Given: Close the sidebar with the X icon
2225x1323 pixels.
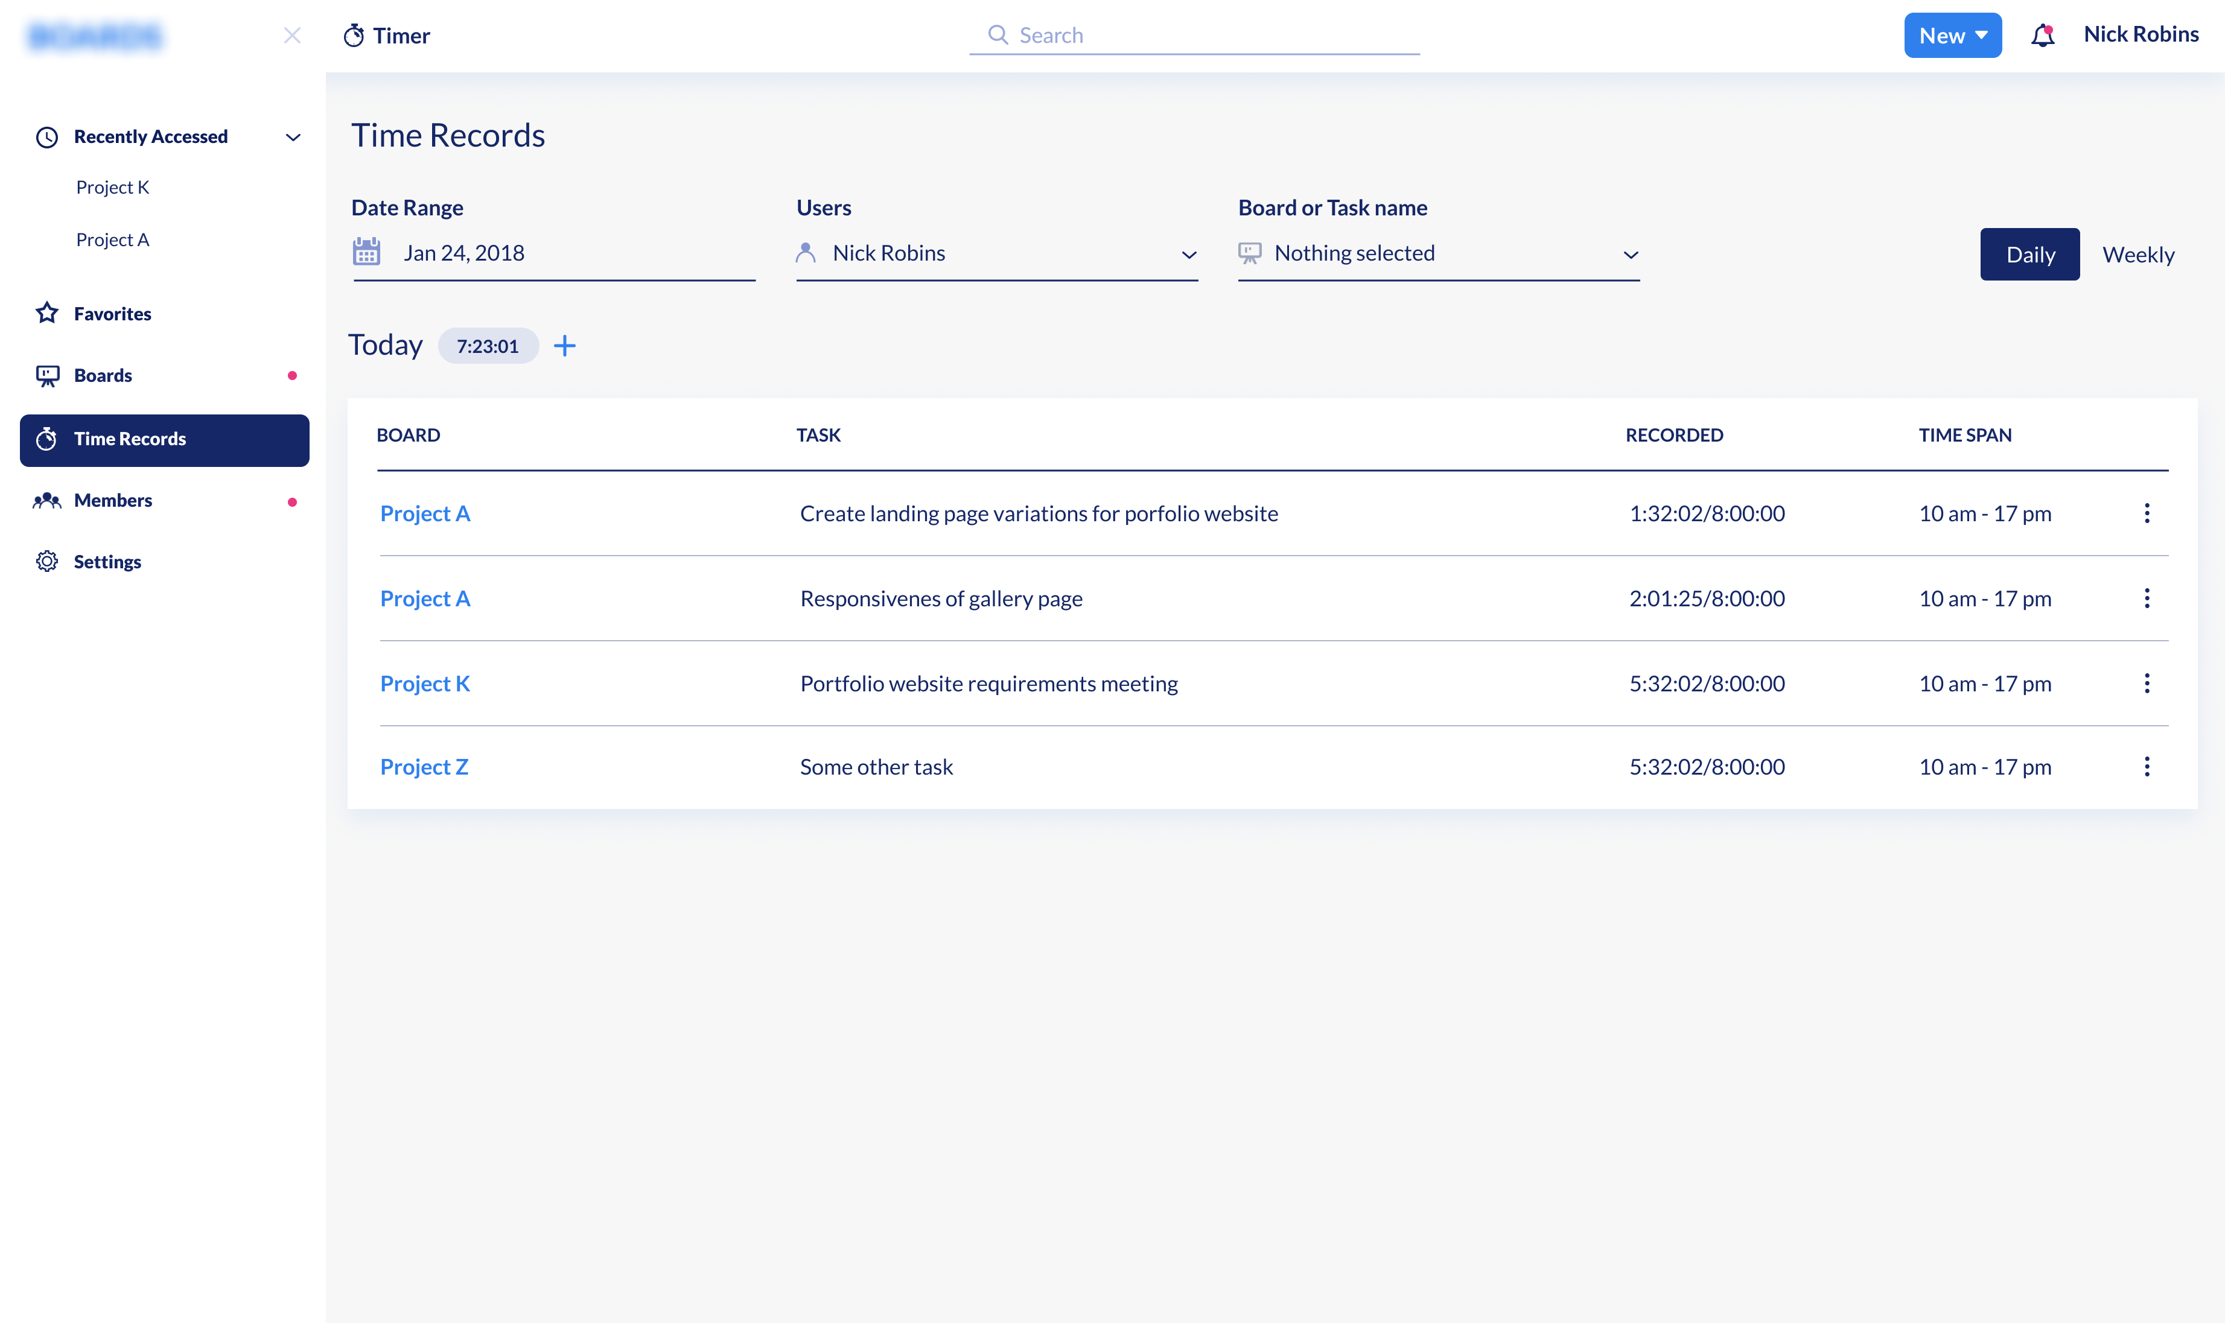Looking at the screenshot, I should [293, 36].
